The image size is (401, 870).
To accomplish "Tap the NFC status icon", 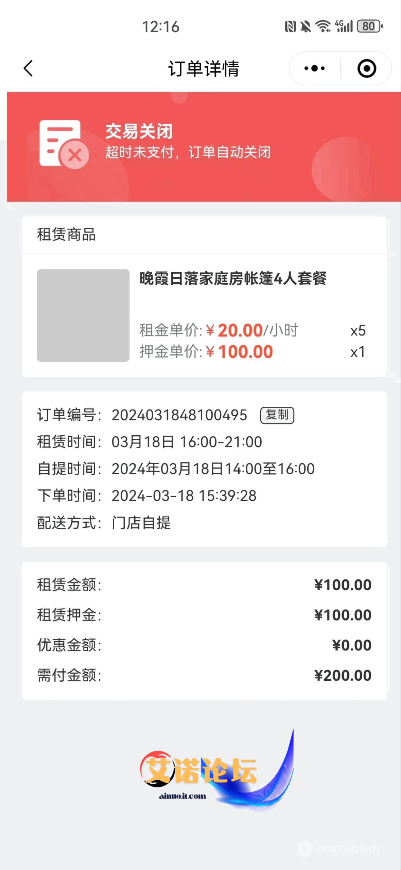I will click(290, 27).
